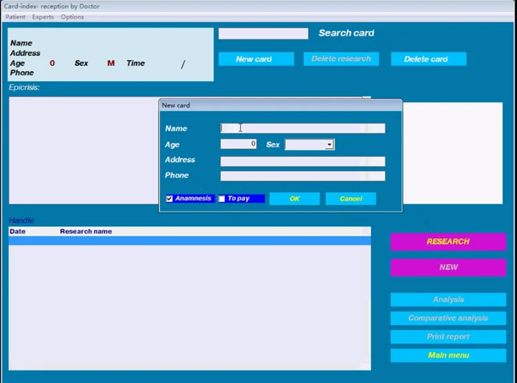Click the Date column header
The height and width of the screenshot is (383, 517).
pyautogui.click(x=17, y=231)
